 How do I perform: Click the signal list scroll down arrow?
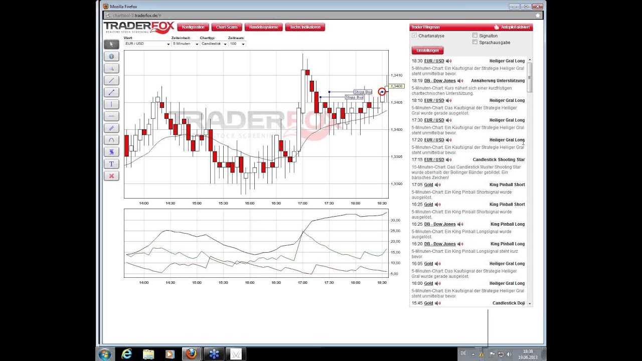tap(530, 304)
